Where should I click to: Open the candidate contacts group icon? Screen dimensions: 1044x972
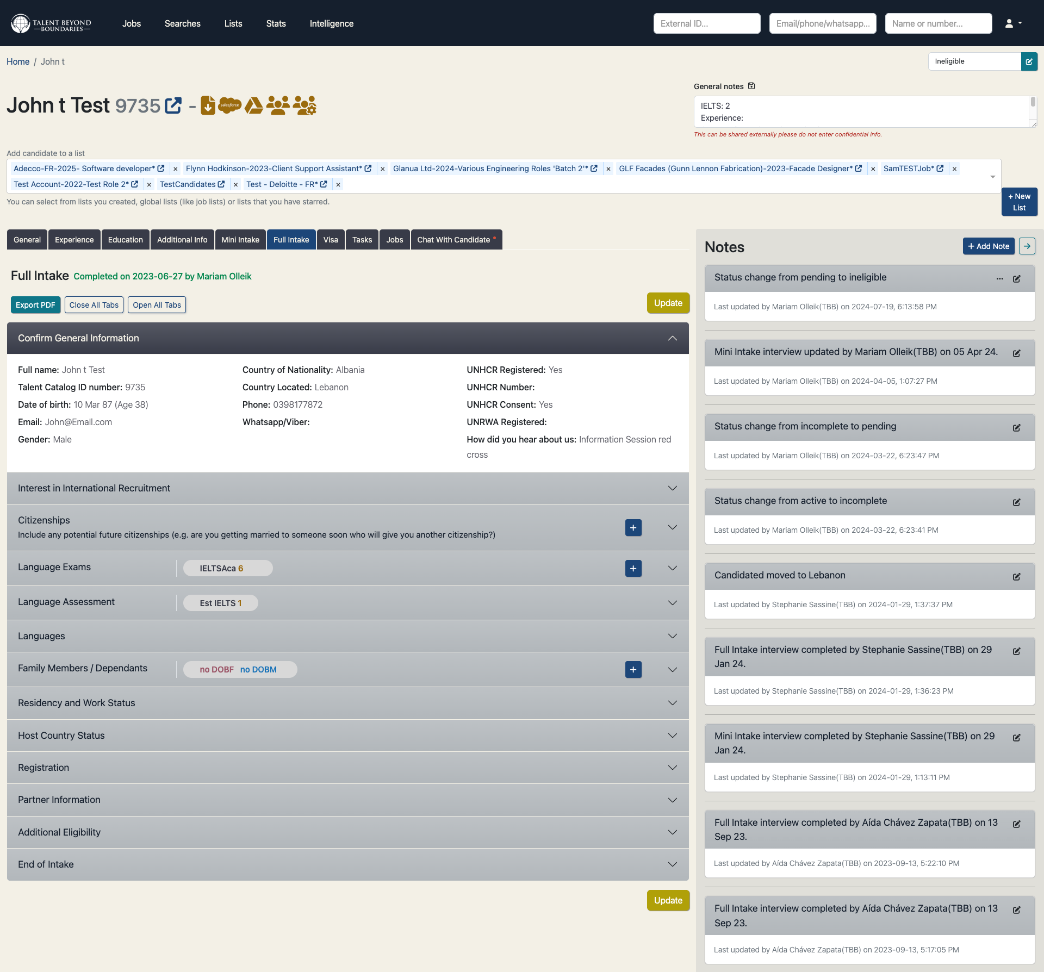[x=278, y=105]
